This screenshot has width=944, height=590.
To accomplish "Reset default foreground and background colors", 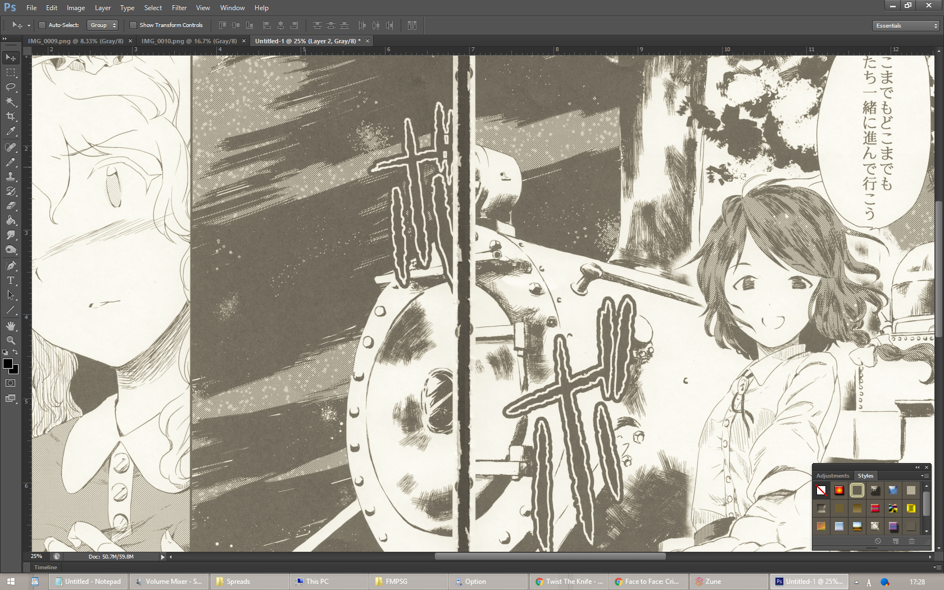I will 5,352.
